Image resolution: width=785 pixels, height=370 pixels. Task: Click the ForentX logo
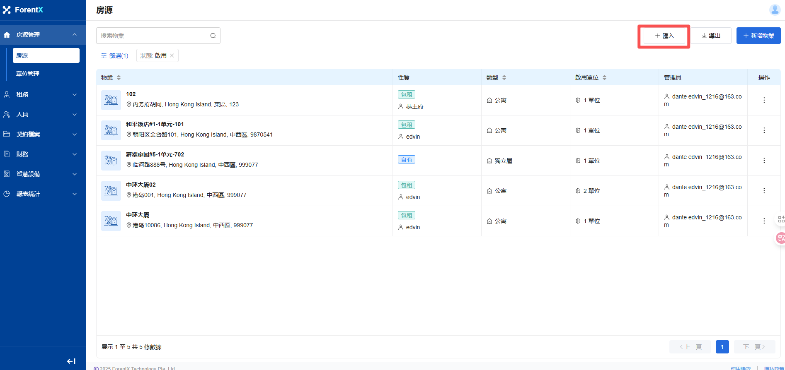[x=23, y=10]
